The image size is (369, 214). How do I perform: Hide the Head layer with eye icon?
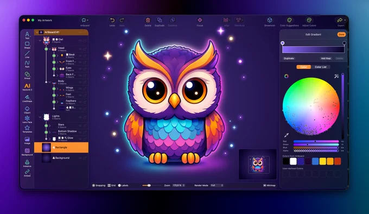80,49
